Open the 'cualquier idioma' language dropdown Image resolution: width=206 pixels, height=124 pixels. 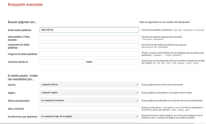pyautogui.click(x=89, y=85)
